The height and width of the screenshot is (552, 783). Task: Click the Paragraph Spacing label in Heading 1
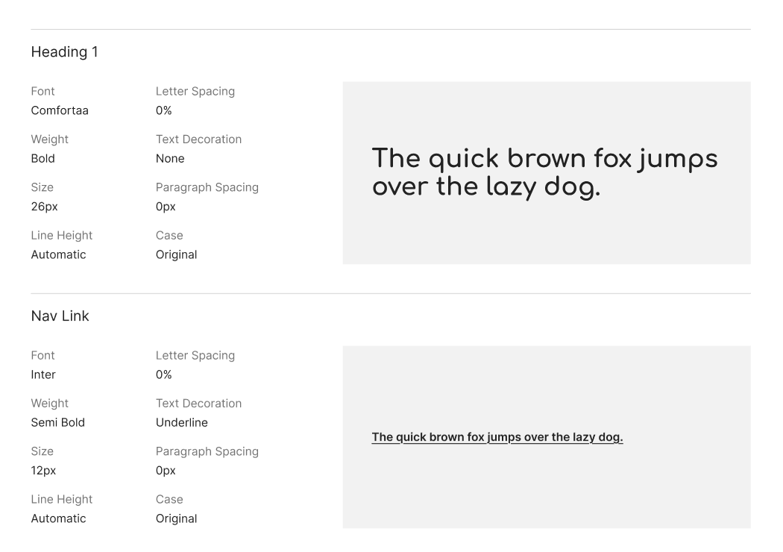click(207, 187)
